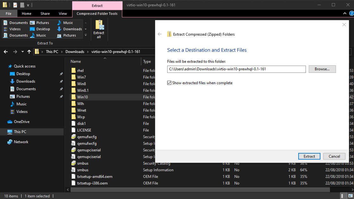Switch to the Share ribbon tab
Screen dimensions: 354x199
pos(45,14)
